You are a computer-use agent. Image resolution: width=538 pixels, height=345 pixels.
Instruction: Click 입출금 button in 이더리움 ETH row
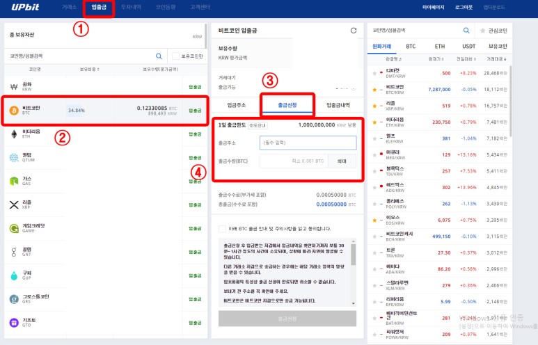click(x=195, y=134)
